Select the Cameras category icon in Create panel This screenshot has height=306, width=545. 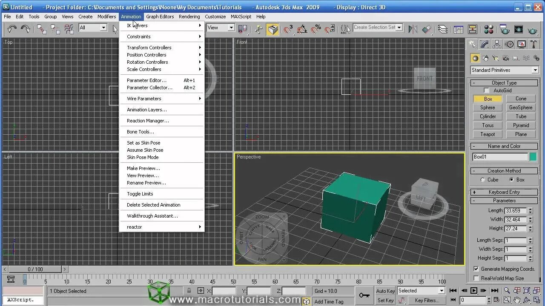[x=506, y=58]
